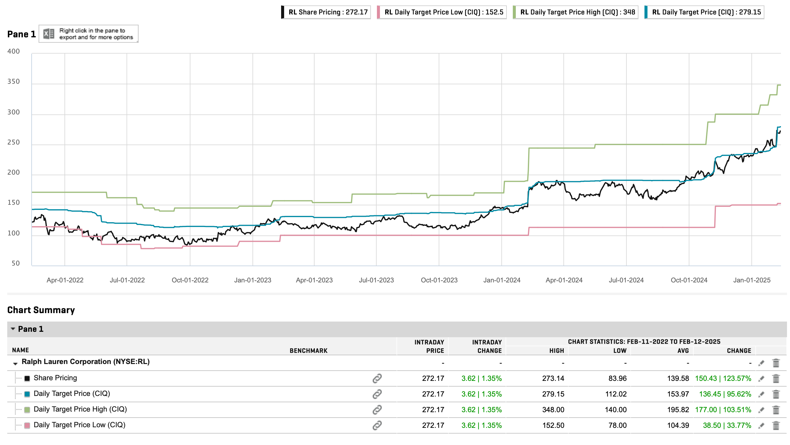Click the teal Daily Target Price color swatch
This screenshot has width=790, height=445.
[27, 394]
